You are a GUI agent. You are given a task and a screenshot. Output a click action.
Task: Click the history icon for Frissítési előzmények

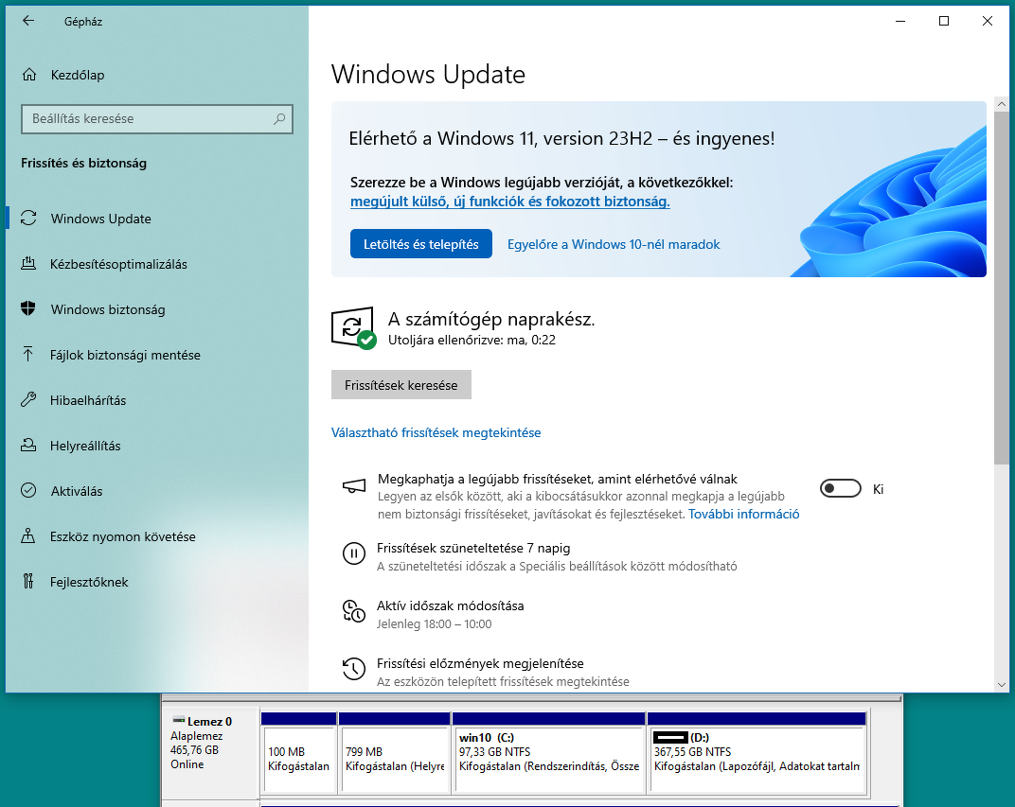point(354,669)
